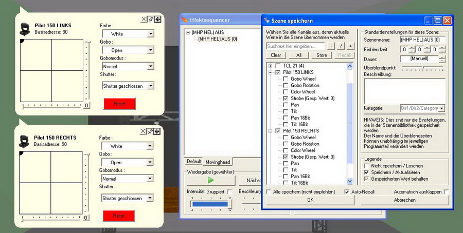Switch to the Default tab
The width and height of the screenshot is (463, 233).
pos(193,162)
